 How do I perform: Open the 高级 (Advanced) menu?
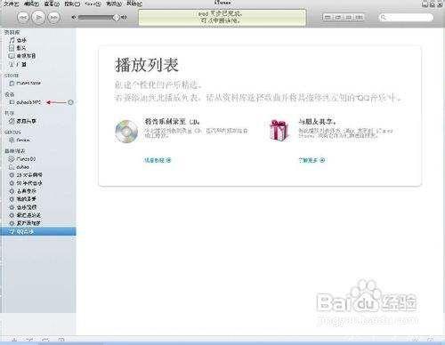[x=114, y=4]
